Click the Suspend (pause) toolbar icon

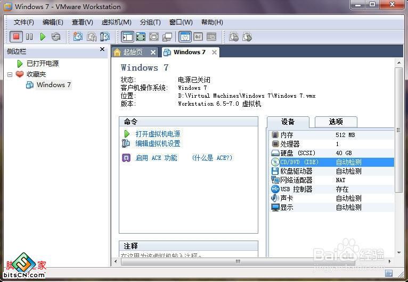[x=29, y=37]
